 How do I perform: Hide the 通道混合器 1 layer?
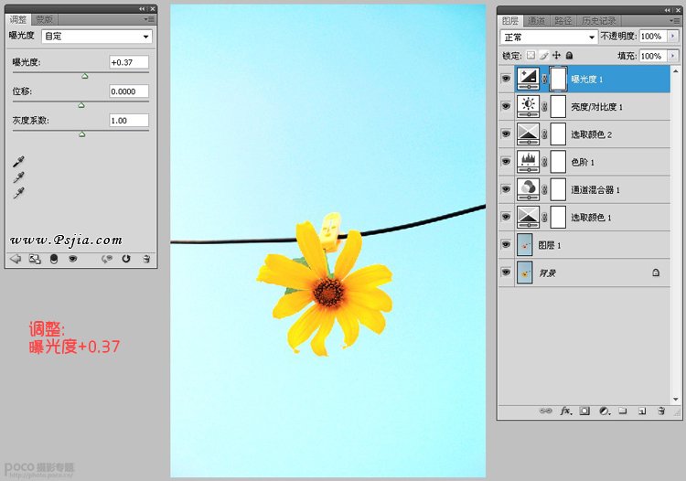[x=506, y=189]
